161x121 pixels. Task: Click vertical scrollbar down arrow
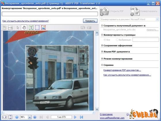point(97,109)
